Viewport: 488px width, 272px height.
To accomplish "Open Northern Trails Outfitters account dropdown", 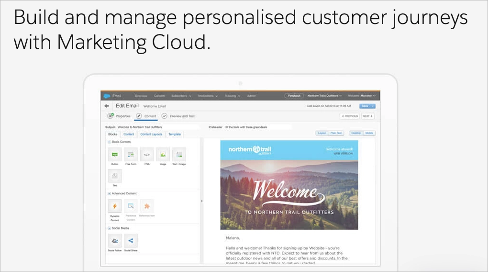I will [324, 96].
